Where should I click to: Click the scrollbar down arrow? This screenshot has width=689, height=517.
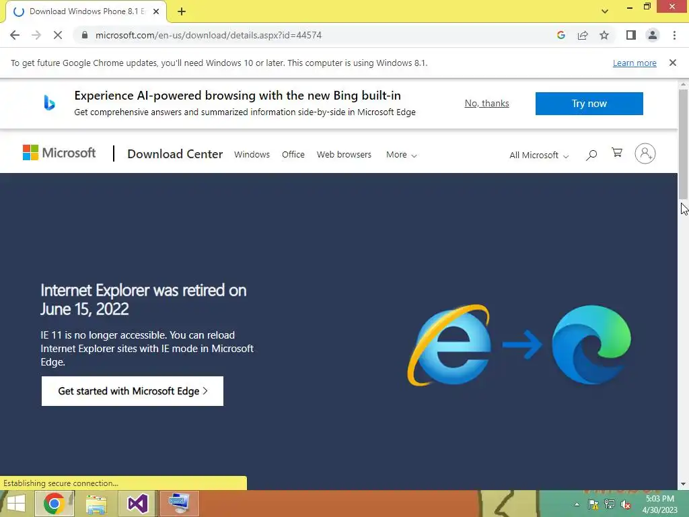[683, 484]
